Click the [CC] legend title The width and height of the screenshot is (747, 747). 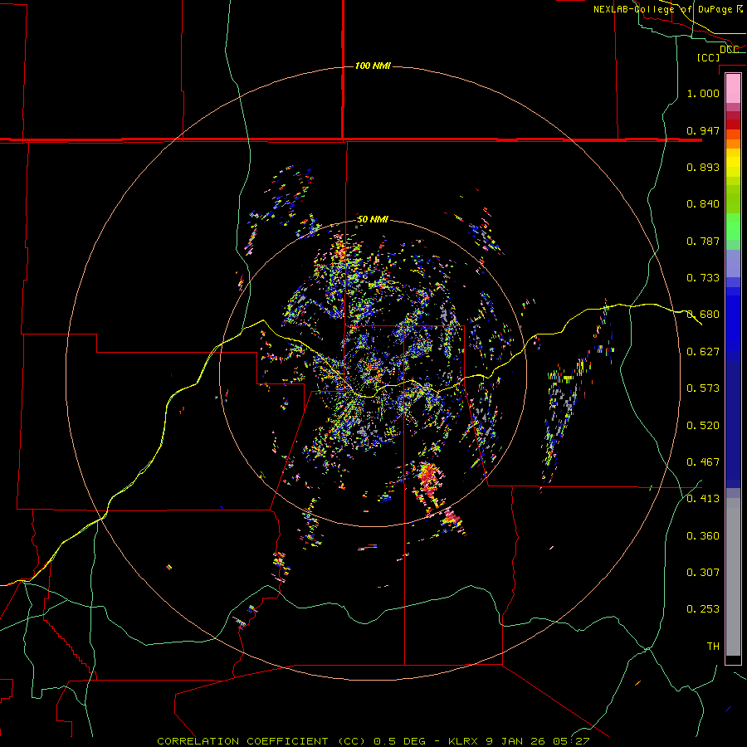(708, 57)
